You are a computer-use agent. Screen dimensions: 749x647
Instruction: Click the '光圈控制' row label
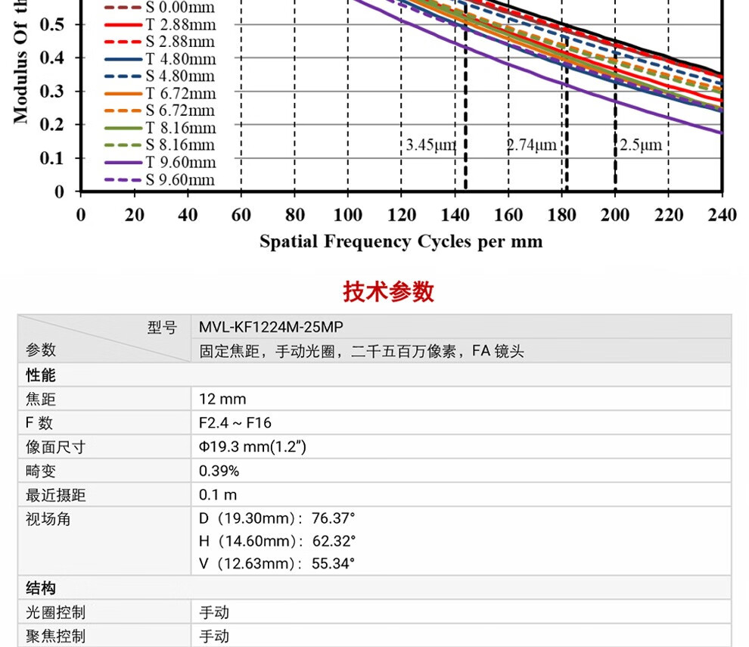click(x=55, y=612)
